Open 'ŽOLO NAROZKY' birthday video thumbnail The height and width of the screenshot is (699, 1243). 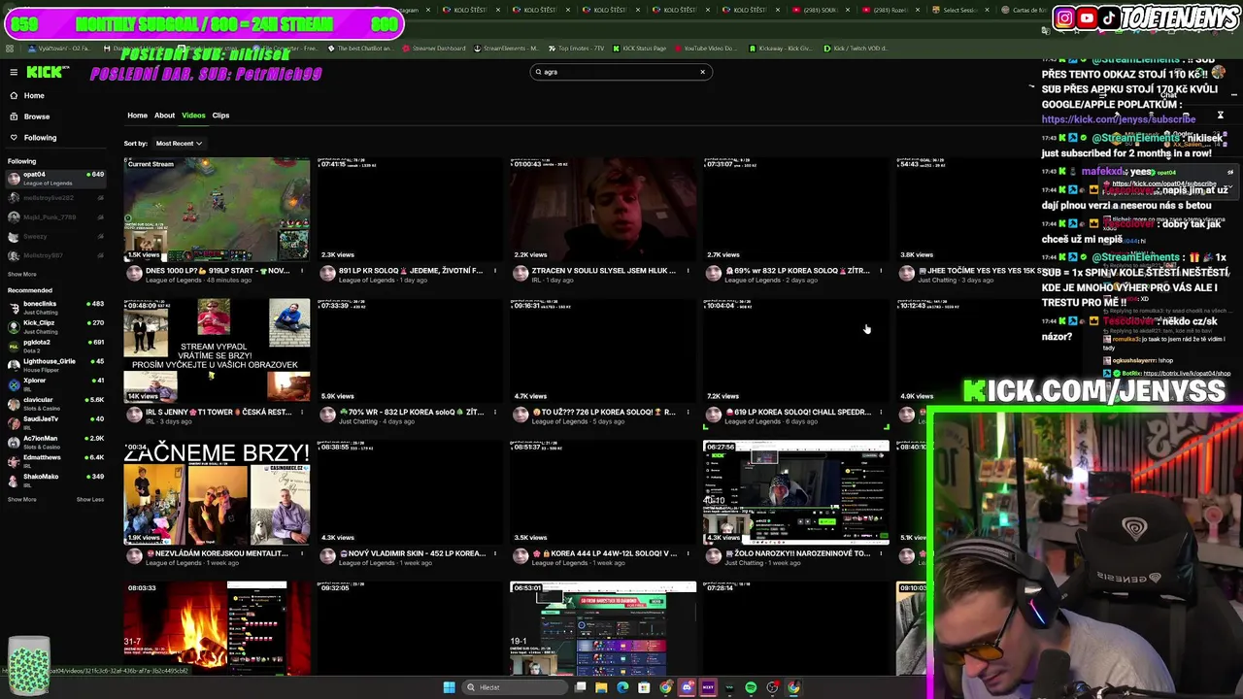pyautogui.click(x=796, y=492)
